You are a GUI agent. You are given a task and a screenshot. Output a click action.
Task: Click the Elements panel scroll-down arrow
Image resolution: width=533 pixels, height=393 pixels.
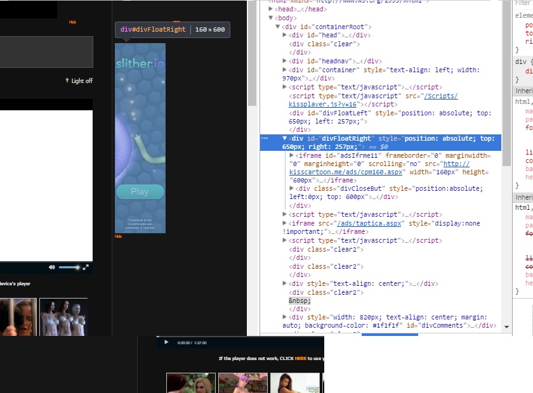(506, 327)
